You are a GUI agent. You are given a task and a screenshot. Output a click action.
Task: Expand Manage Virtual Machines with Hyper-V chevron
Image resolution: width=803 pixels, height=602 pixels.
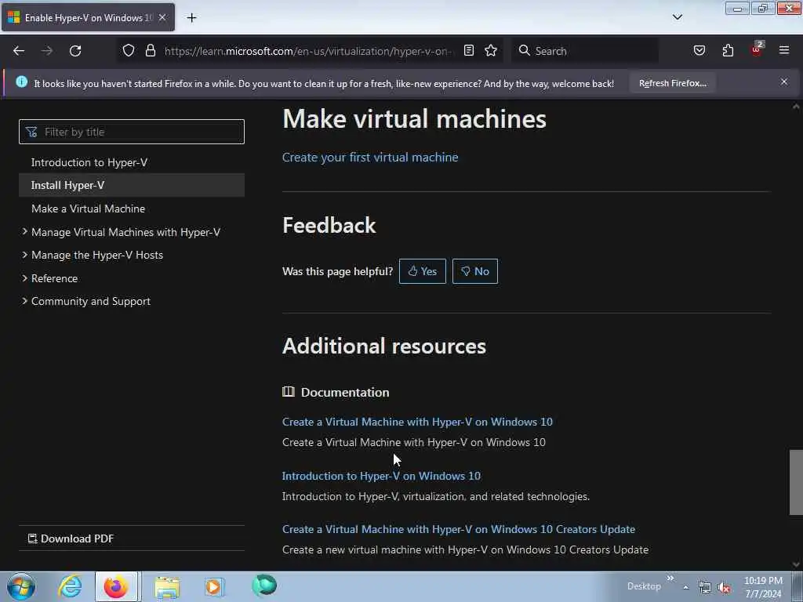(24, 231)
